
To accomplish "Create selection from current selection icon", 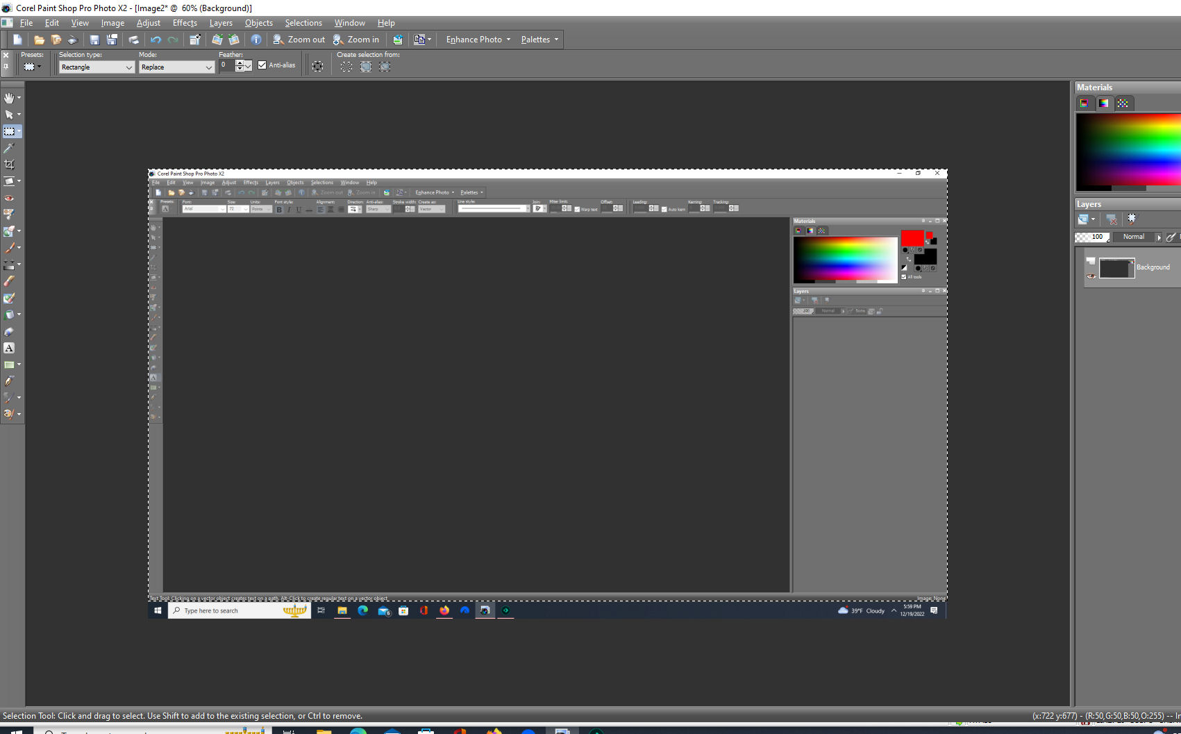I will 346,67.
